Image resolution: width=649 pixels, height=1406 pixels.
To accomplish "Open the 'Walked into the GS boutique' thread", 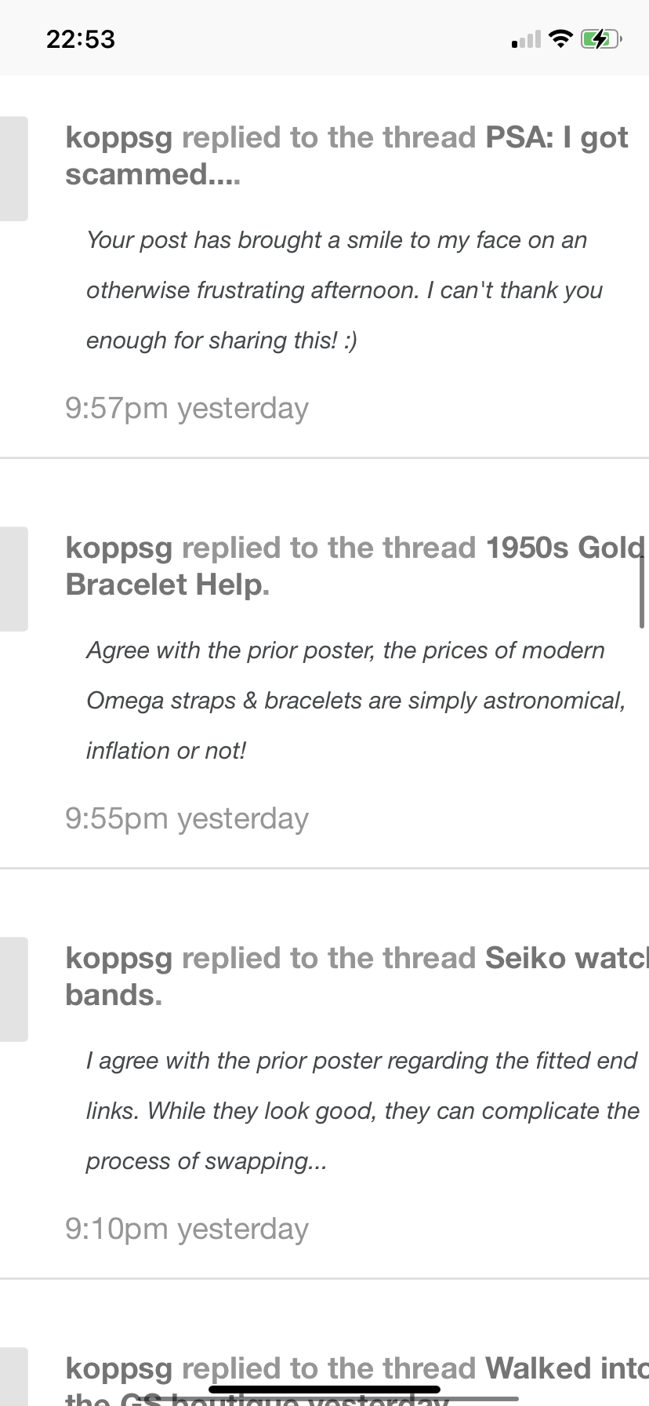I will coord(564,1369).
